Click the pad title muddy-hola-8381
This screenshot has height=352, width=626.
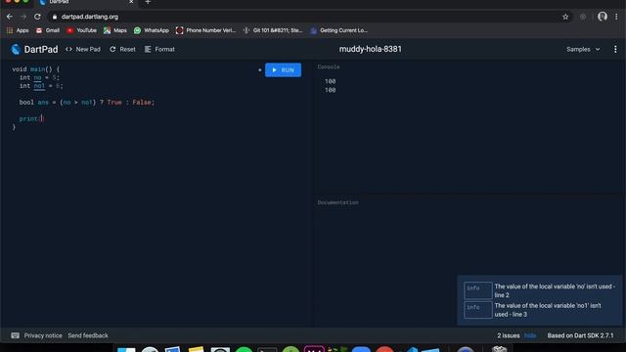click(370, 49)
